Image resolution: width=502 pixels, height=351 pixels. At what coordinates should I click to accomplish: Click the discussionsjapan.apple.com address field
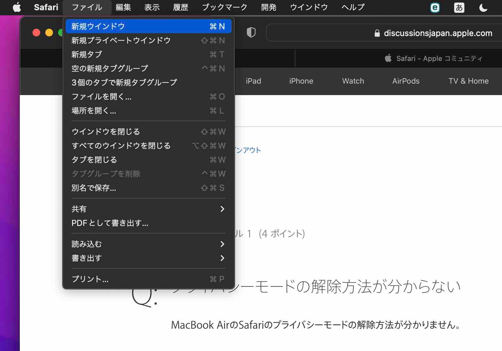(x=384, y=33)
